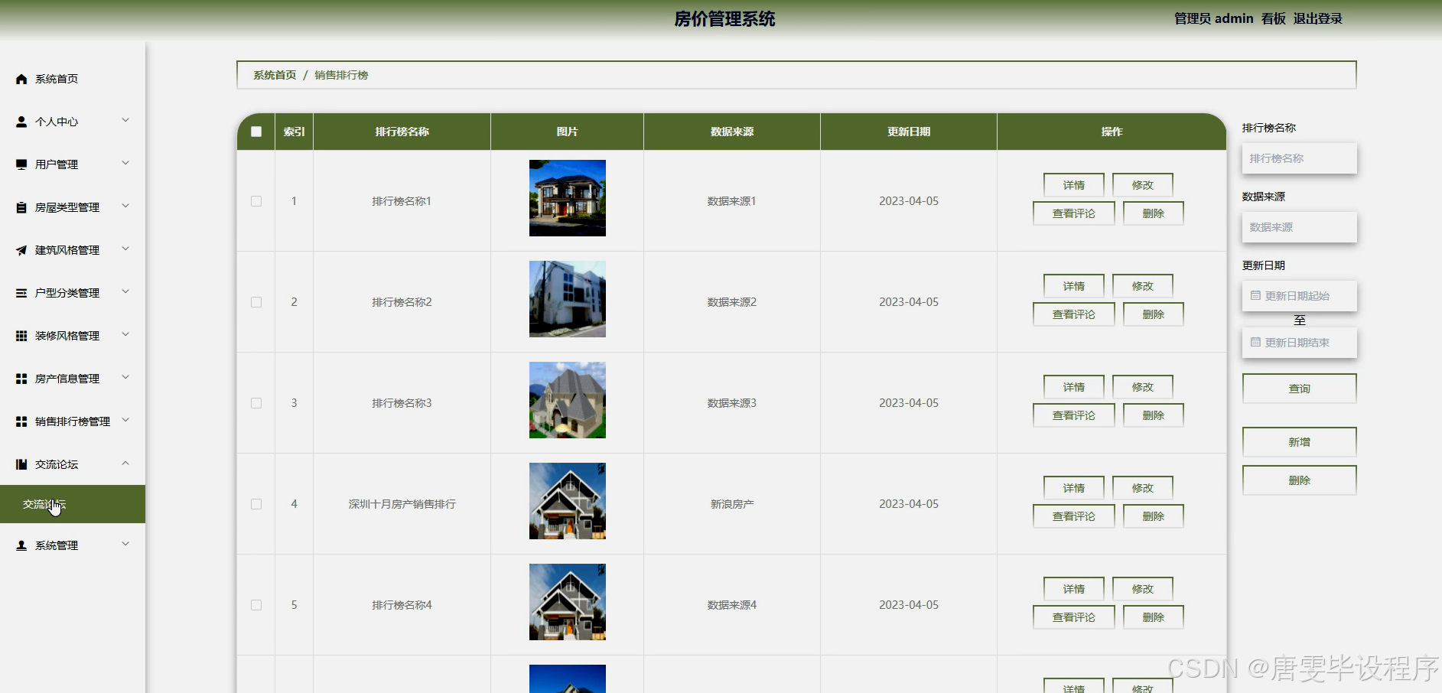Click the house image for 排行榜名称4
Screen dimensions: 1442x693
point(568,602)
